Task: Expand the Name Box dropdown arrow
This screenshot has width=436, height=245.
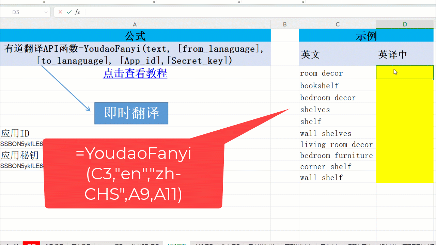Action: (x=46, y=12)
